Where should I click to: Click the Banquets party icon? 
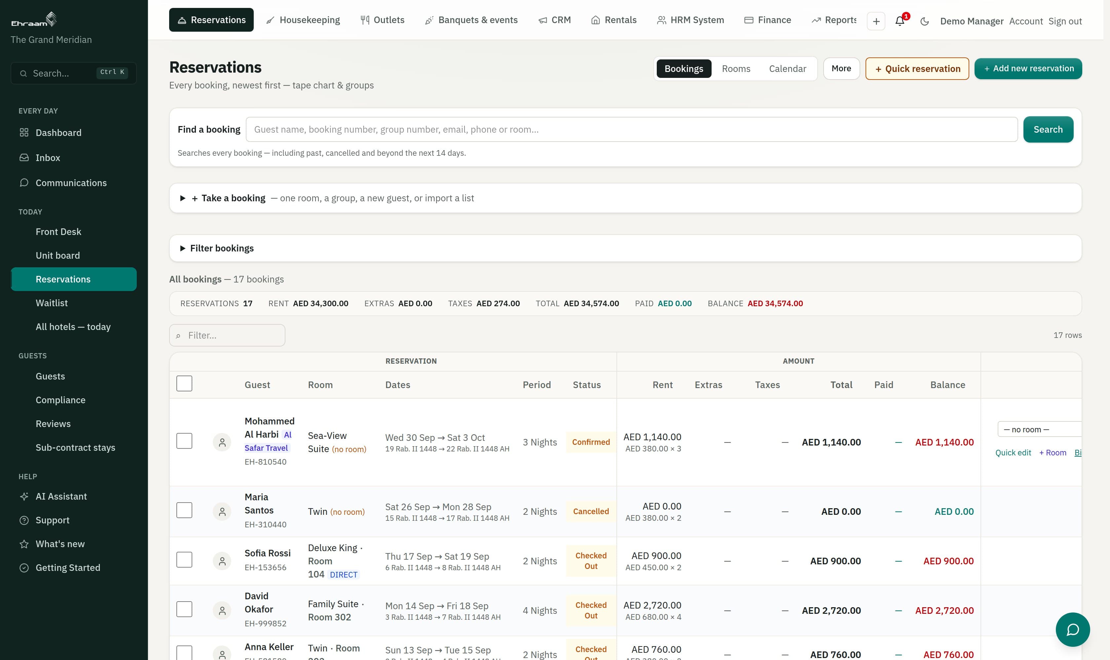tap(429, 20)
